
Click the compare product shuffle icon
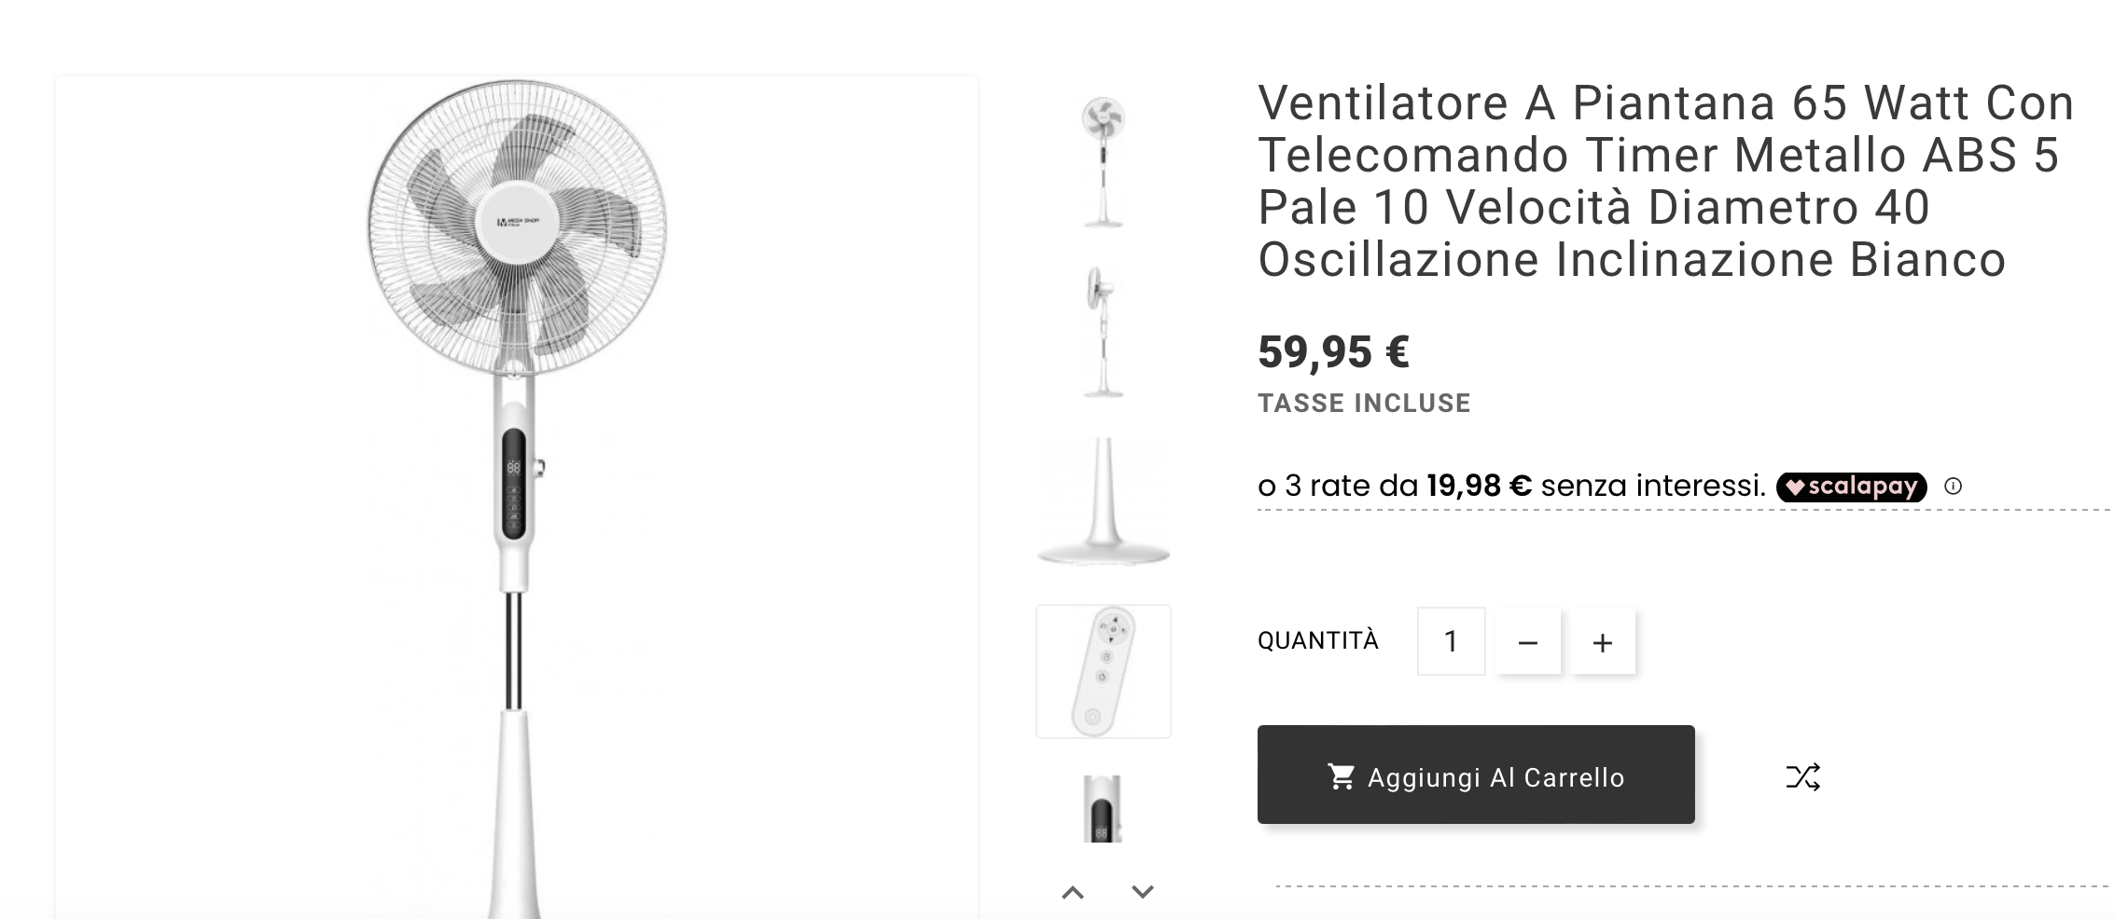pos(1802,777)
